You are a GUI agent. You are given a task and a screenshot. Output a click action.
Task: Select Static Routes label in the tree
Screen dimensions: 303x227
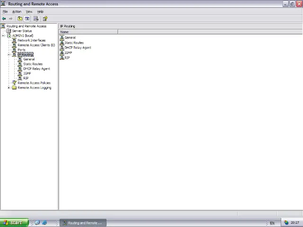[x=33, y=64]
